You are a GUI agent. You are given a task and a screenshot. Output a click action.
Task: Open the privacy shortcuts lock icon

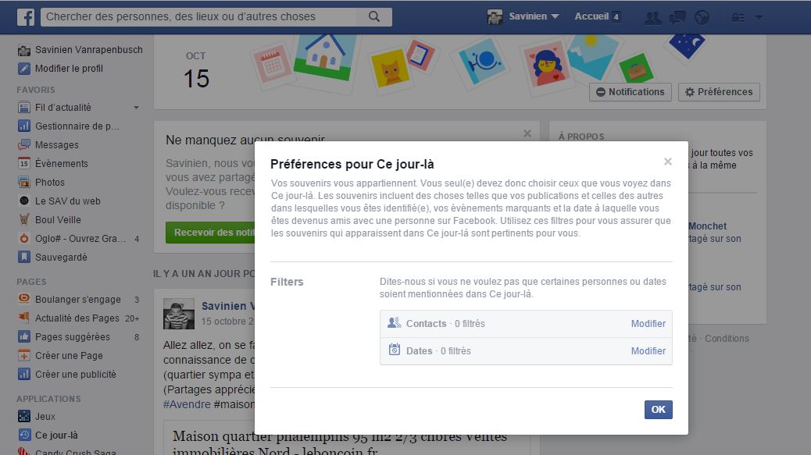(738, 17)
